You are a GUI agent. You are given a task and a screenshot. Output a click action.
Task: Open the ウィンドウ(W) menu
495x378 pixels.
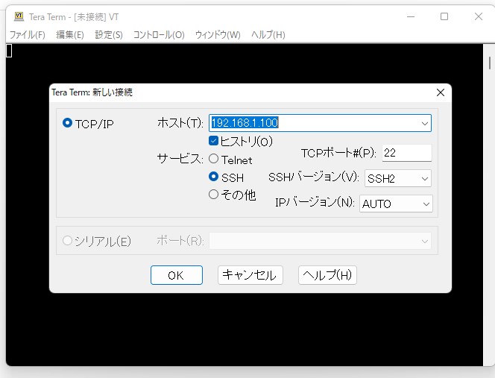(218, 35)
